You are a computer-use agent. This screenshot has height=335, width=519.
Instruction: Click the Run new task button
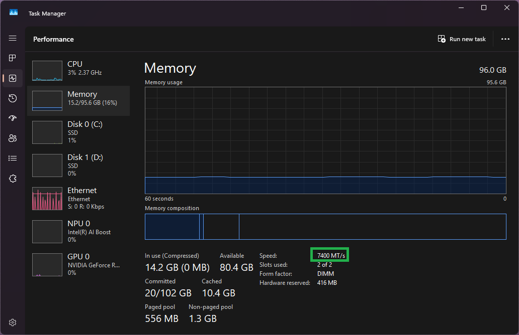462,39
